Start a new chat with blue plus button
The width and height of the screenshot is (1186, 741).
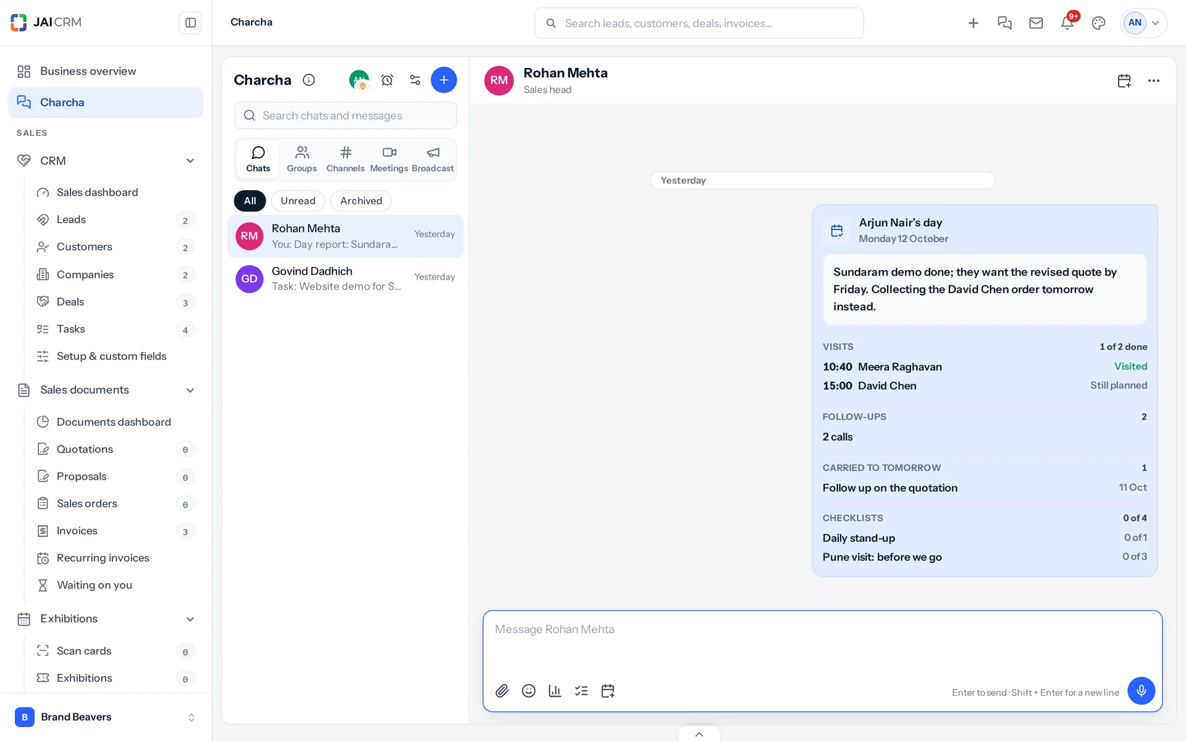tap(444, 80)
